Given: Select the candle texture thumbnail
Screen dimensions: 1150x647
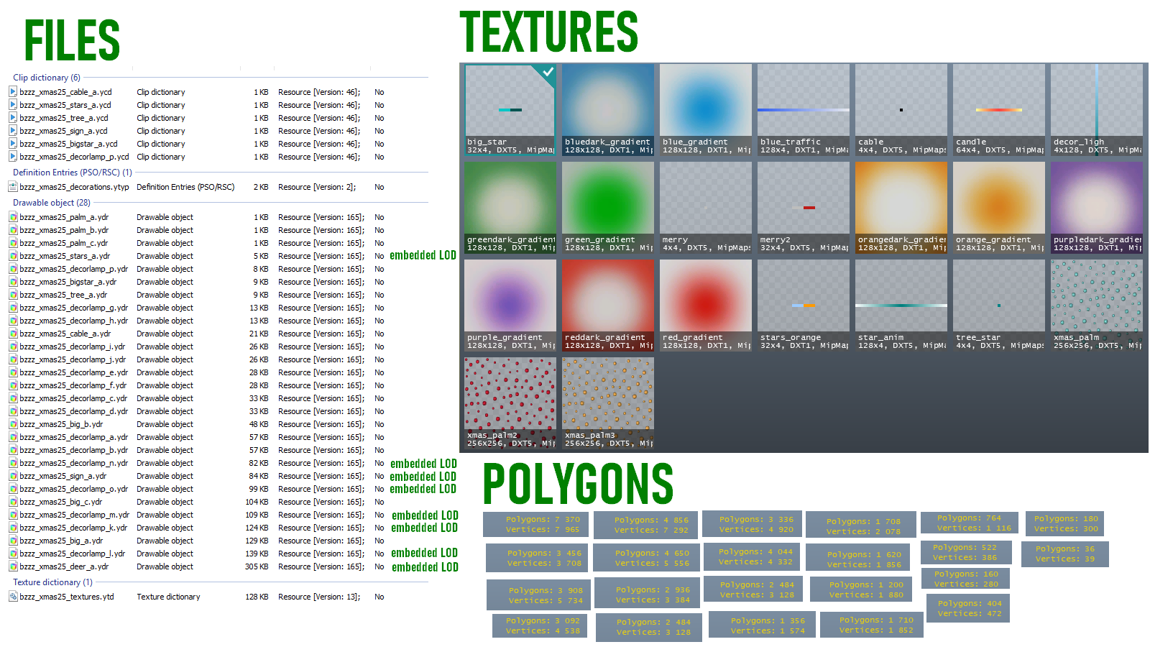Looking at the screenshot, I should [x=999, y=110].
